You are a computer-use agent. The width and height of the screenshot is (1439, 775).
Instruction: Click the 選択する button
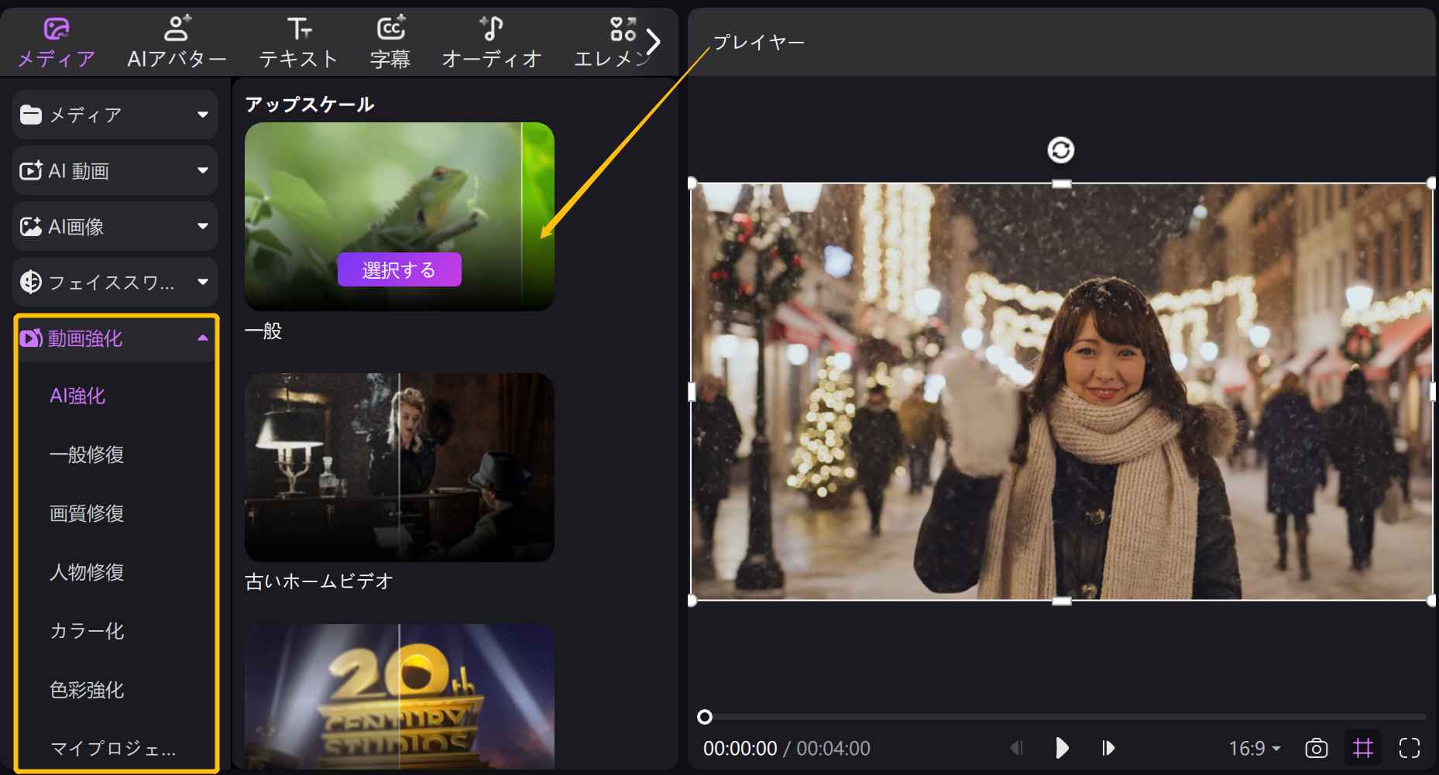[399, 270]
